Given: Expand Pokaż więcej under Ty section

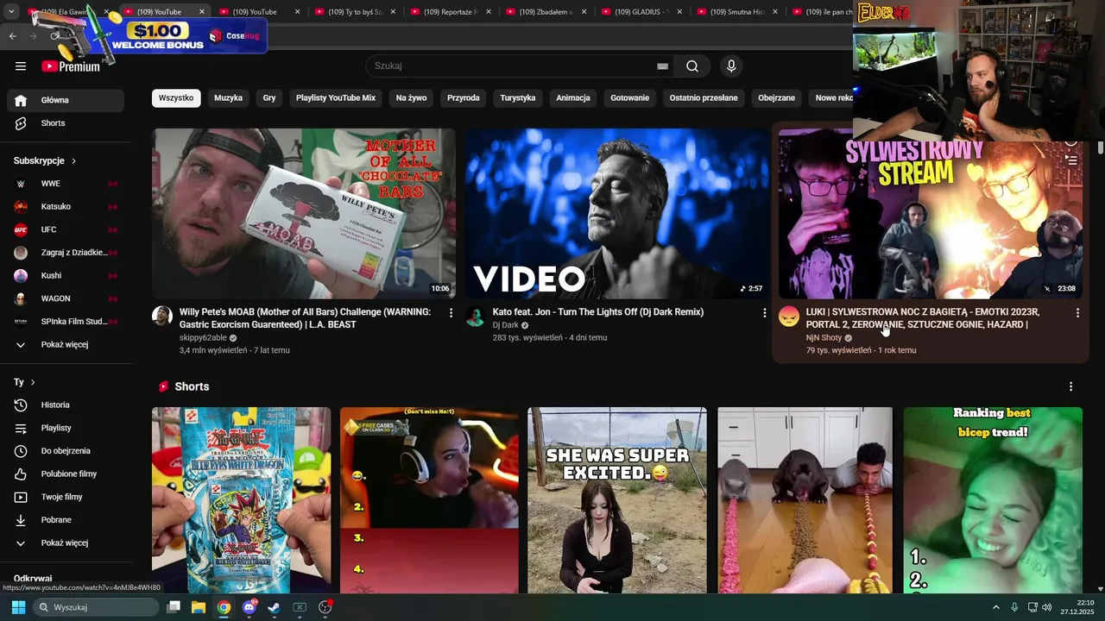Looking at the screenshot, I should click(x=66, y=543).
